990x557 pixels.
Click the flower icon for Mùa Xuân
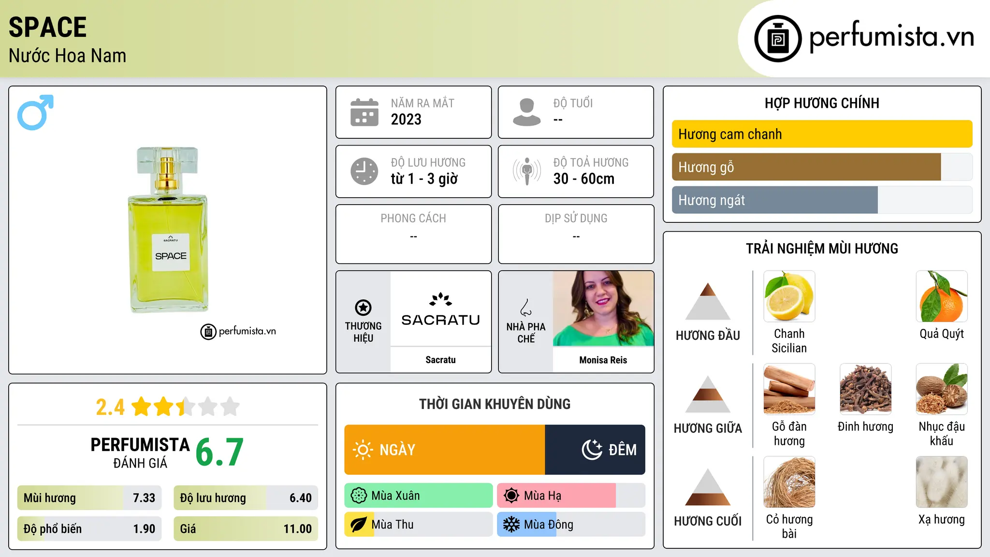[359, 496]
